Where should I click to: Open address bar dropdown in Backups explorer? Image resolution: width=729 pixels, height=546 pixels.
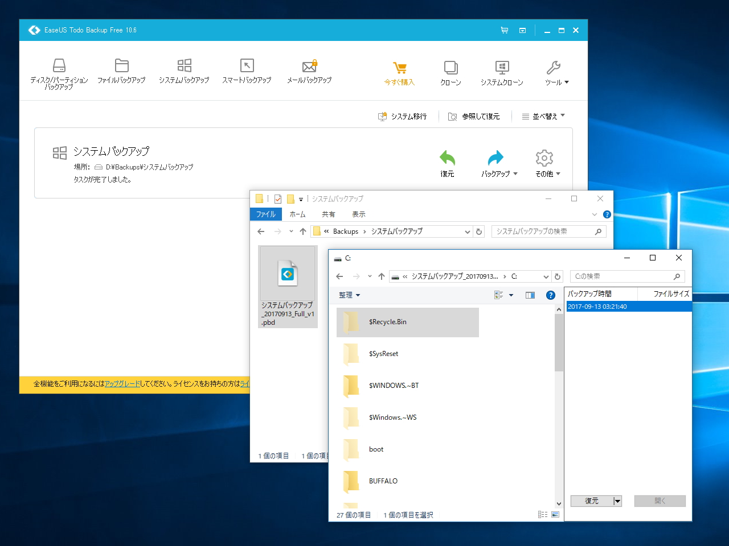tap(468, 231)
